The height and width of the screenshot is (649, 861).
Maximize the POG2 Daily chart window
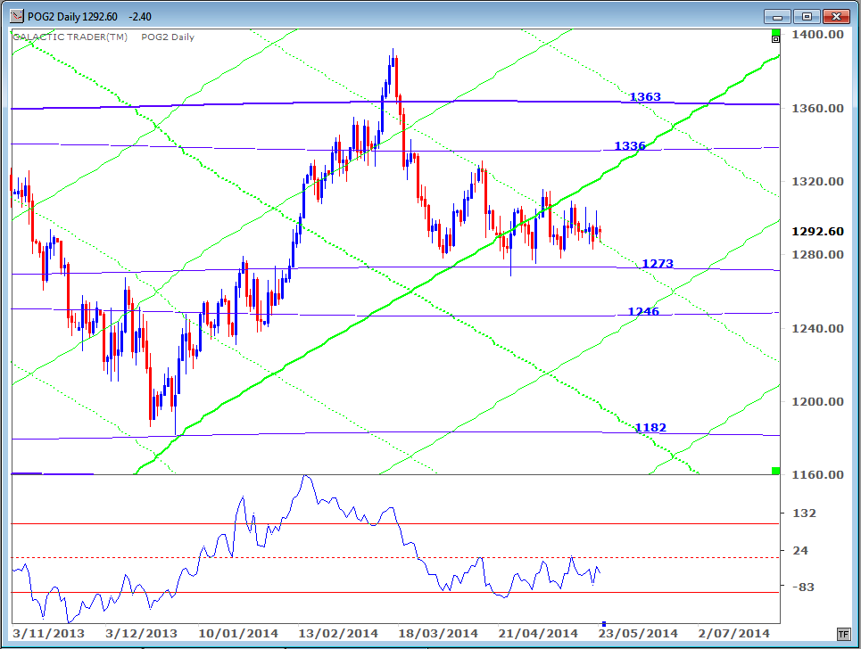point(806,16)
